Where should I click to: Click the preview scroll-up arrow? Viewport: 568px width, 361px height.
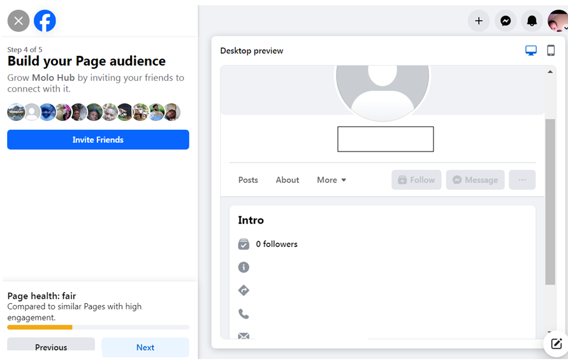550,71
